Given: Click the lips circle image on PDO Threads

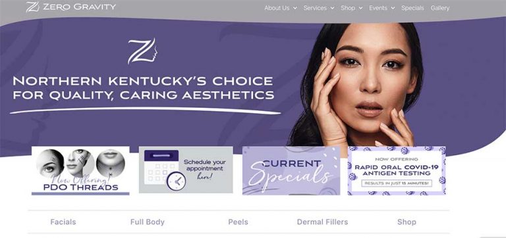Looking at the screenshot, I should coord(111,164).
